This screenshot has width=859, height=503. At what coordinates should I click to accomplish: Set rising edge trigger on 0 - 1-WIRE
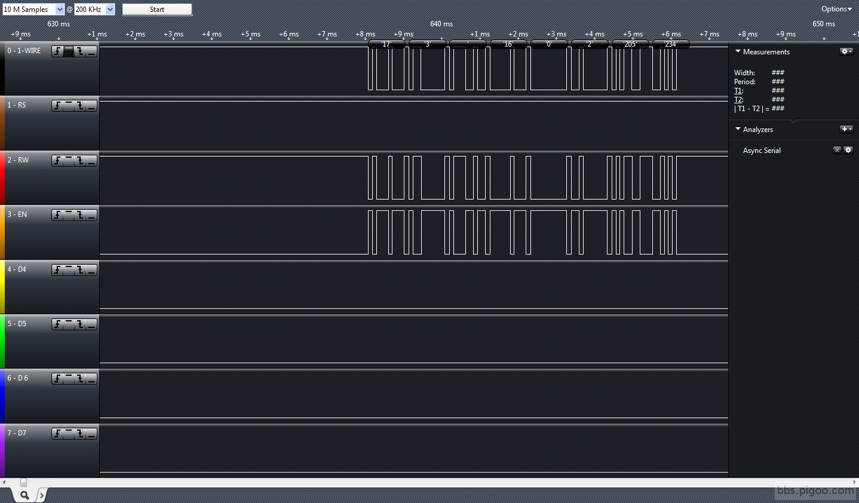(x=57, y=51)
